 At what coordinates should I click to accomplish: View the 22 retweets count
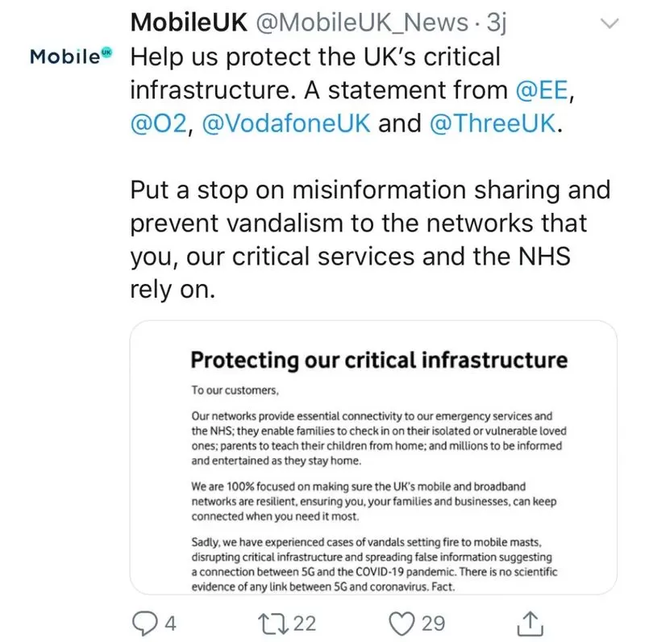305,623
